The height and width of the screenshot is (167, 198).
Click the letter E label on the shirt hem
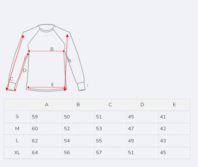click(x=52, y=84)
